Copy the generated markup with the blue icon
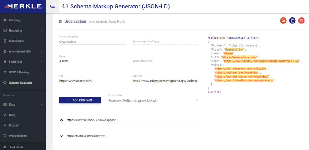This screenshot has height=150, width=309. click(x=292, y=20)
